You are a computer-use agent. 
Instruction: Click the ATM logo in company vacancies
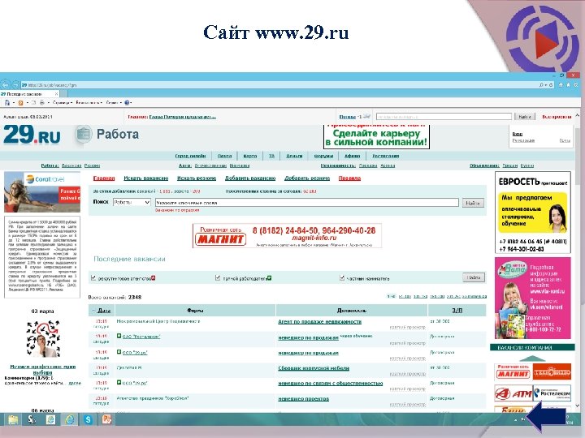(x=513, y=393)
